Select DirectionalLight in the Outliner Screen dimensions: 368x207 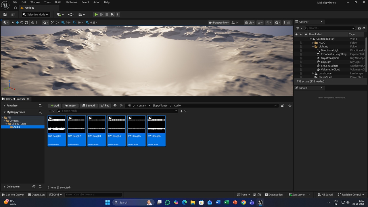(330, 50)
